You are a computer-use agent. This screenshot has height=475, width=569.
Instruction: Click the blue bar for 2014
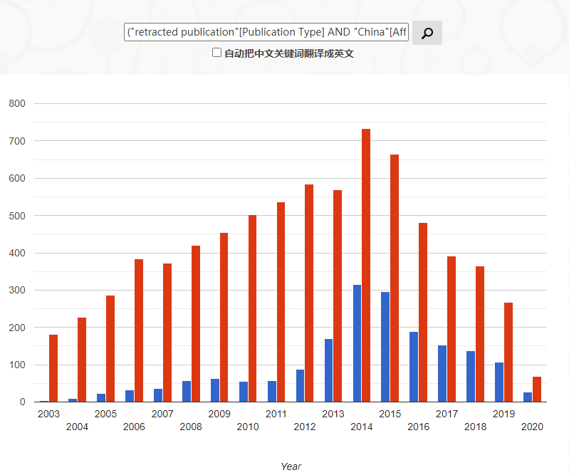(357, 343)
